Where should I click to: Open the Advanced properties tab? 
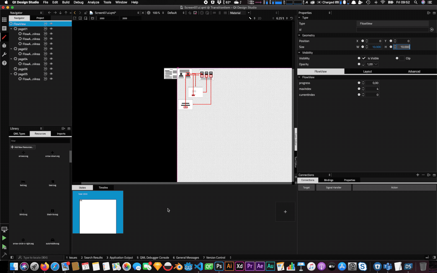point(414,71)
